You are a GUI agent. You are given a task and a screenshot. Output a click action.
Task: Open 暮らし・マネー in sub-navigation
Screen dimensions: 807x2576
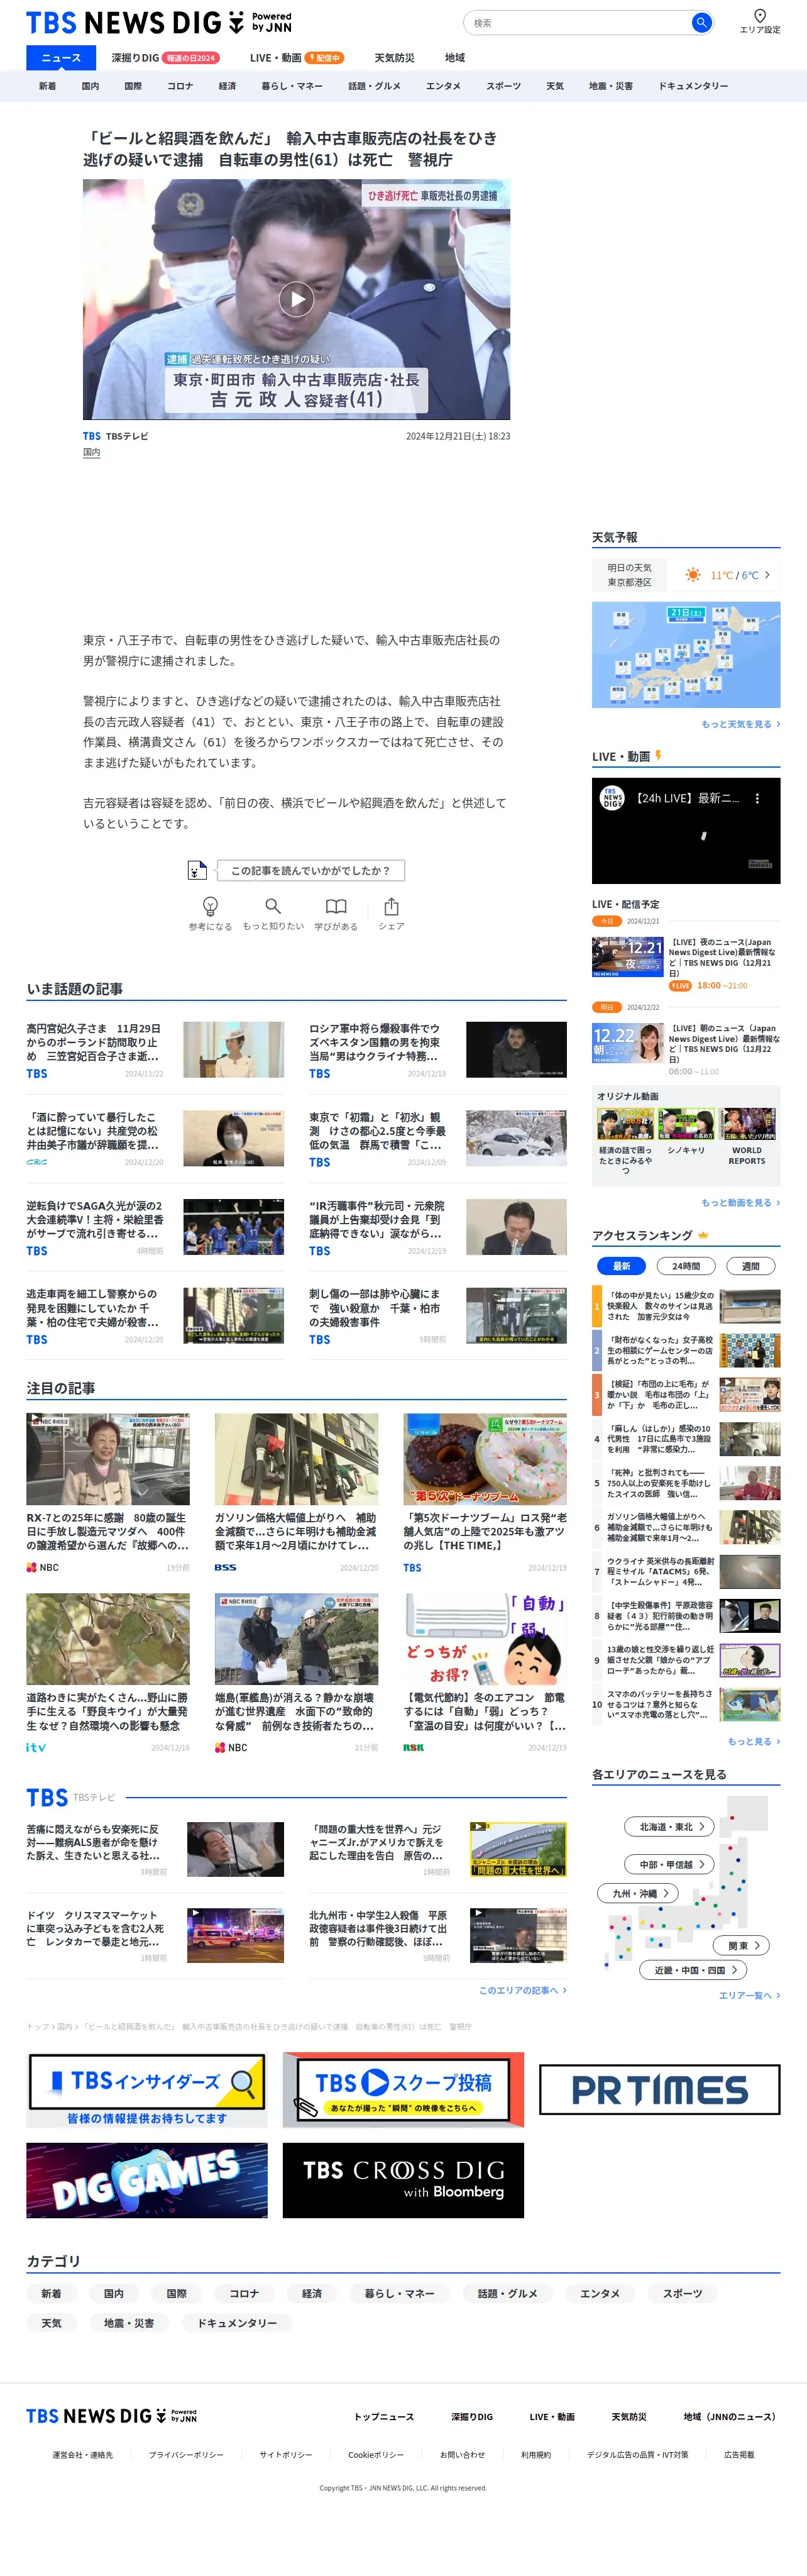(292, 86)
